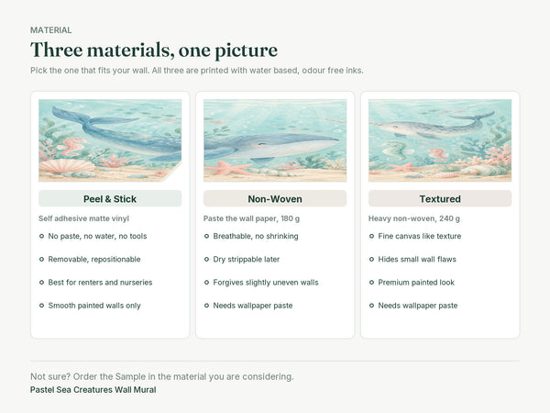Click the MATERIAL section label
This screenshot has width=550, height=413.
pos(50,30)
